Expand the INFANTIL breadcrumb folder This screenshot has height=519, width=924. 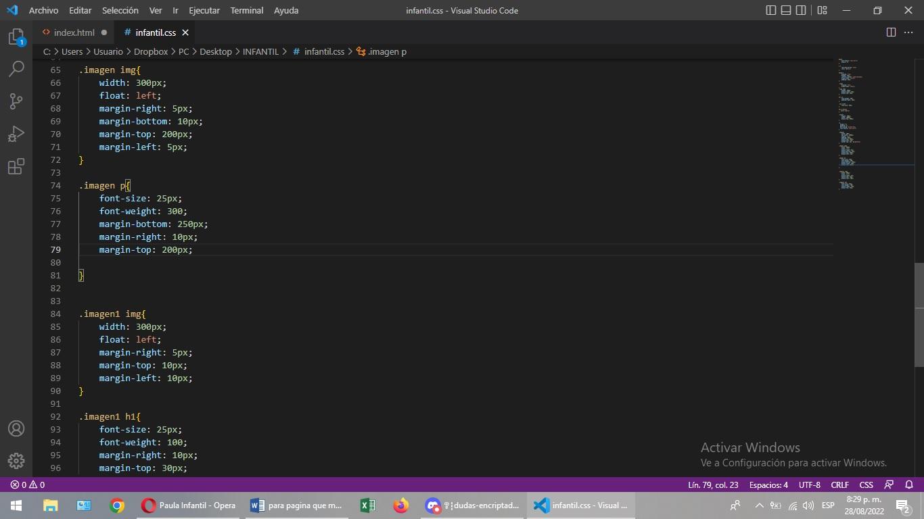coord(260,51)
